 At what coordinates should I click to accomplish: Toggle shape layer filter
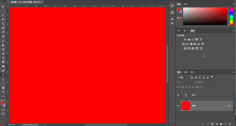point(204,77)
